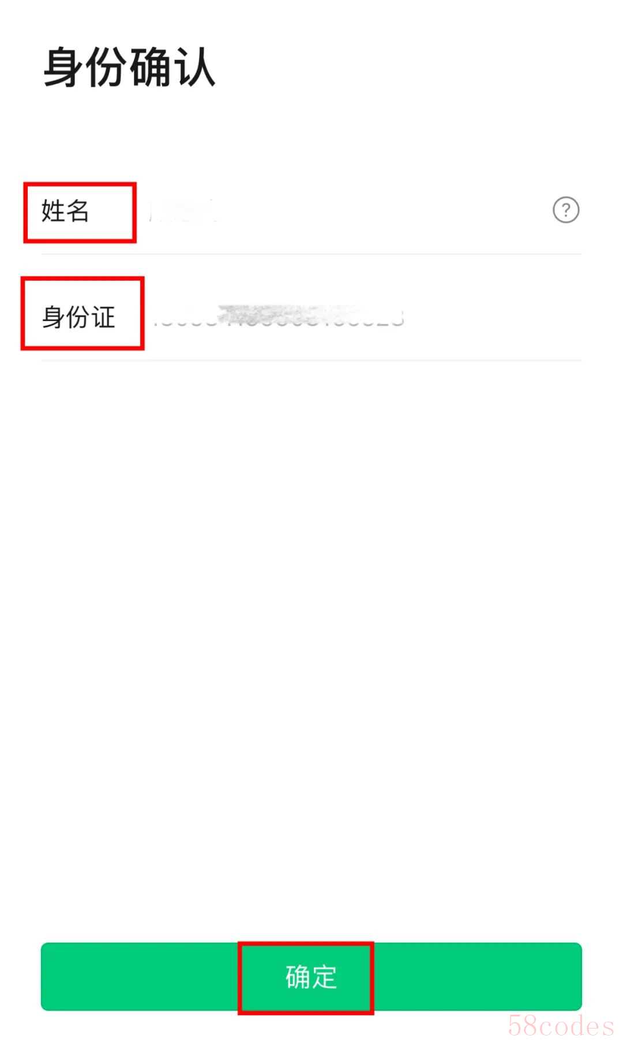623x1043 pixels.
Task: Click the empty area right of ID number
Action: pos(493,316)
